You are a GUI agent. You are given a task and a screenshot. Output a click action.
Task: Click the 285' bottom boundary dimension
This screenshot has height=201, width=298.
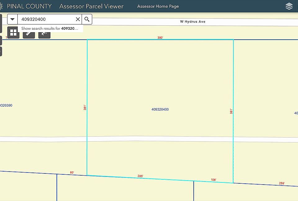[x=140, y=176]
